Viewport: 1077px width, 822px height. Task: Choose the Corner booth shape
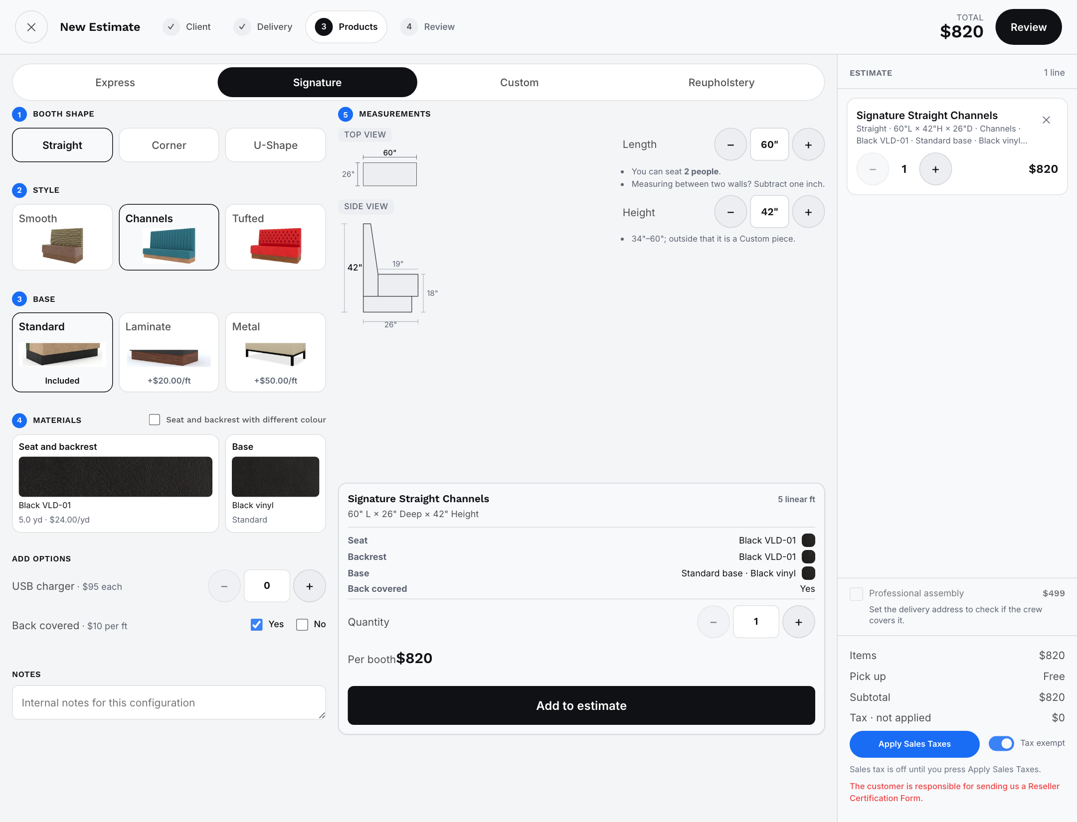(x=169, y=145)
